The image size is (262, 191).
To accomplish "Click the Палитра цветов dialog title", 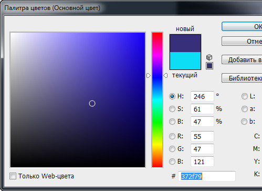I will (x=52, y=8).
